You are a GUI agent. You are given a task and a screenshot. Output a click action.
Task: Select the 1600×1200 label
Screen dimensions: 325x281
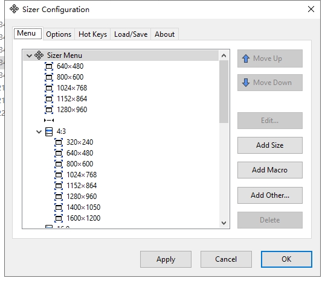coord(83,218)
